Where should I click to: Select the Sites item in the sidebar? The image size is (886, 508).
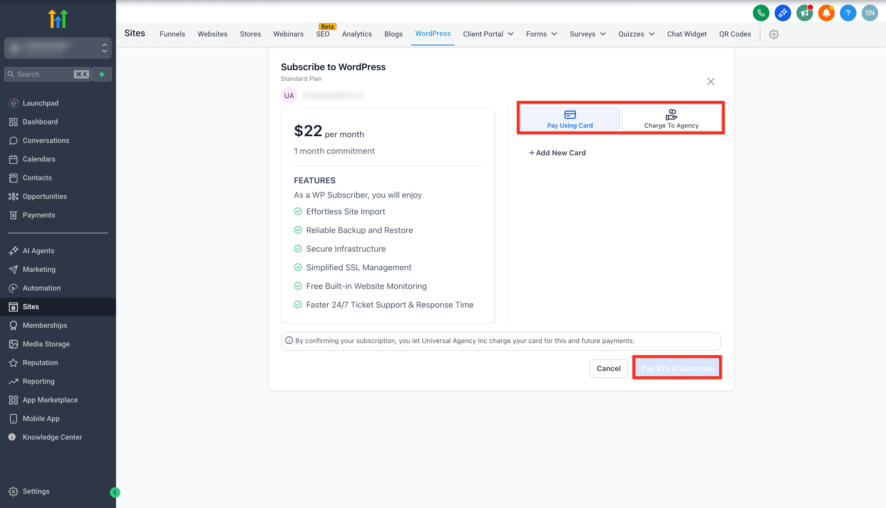[58, 306]
